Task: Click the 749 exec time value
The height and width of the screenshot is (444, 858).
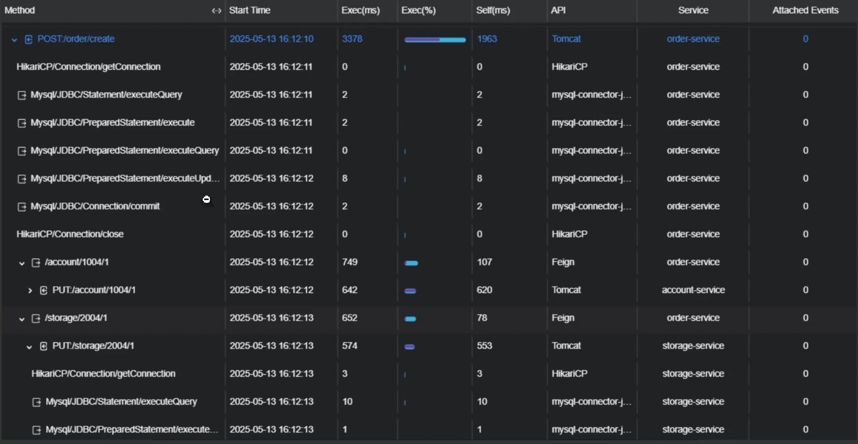Action: pos(350,262)
